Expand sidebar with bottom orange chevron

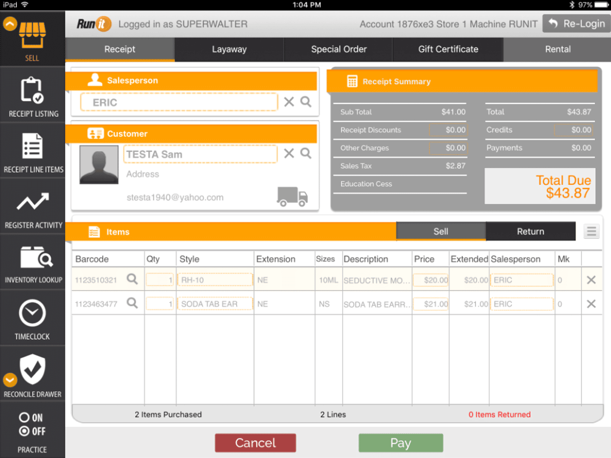pyautogui.click(x=10, y=380)
